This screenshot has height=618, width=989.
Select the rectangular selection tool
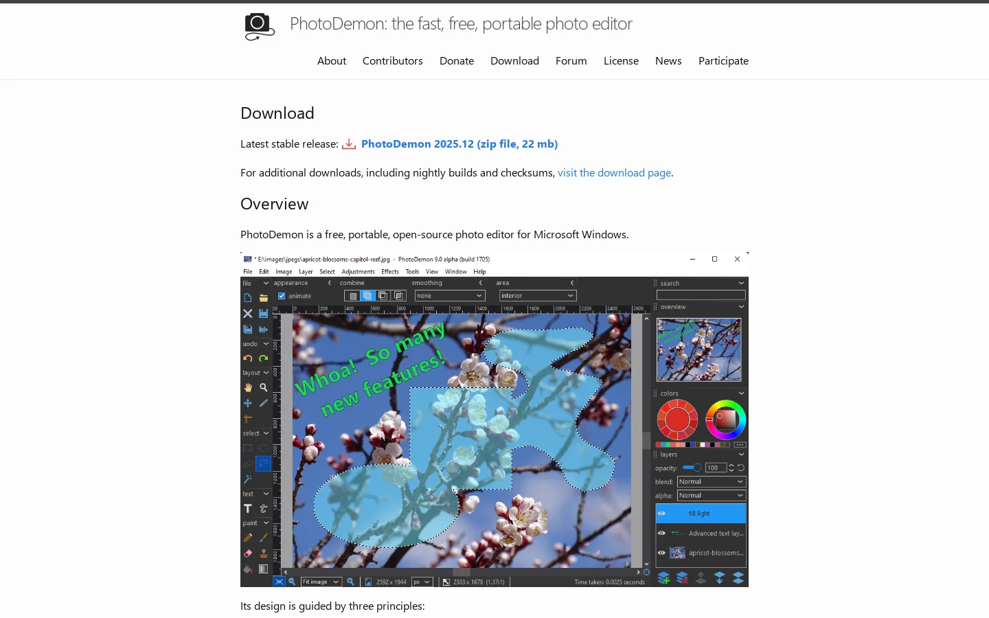pos(248,448)
